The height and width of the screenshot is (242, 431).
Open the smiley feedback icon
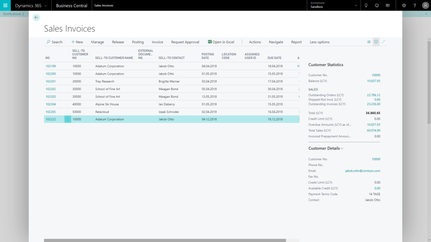(377, 5)
